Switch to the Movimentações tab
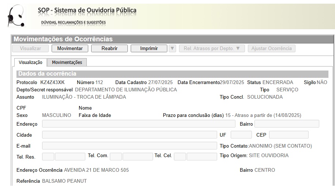The image size is (335, 186). pyautogui.click(x=67, y=62)
